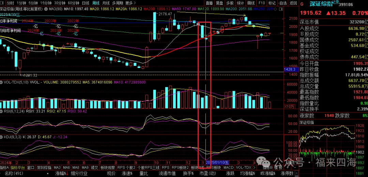Open the 模板 template tab

(x=278, y=167)
